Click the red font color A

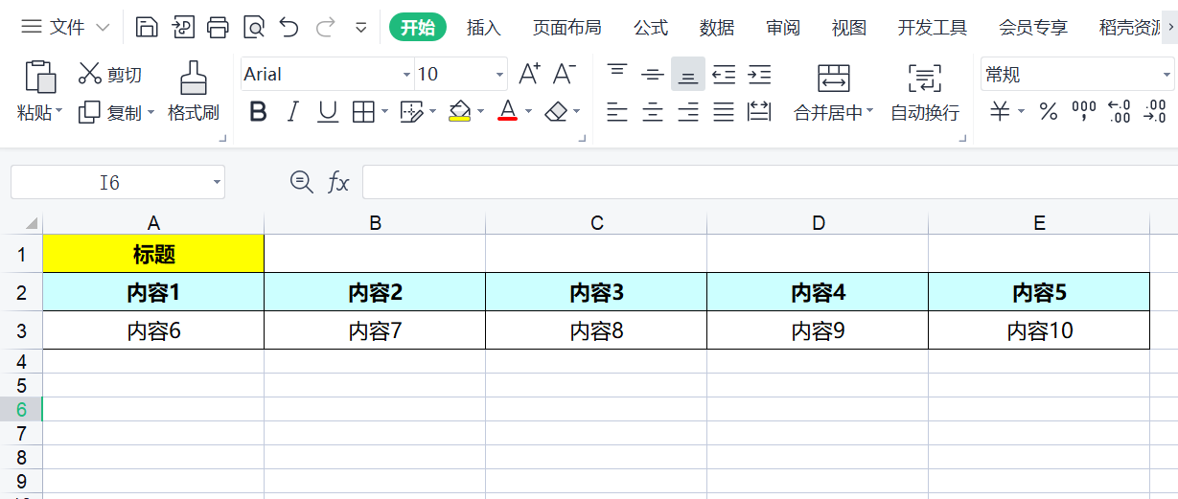508,113
